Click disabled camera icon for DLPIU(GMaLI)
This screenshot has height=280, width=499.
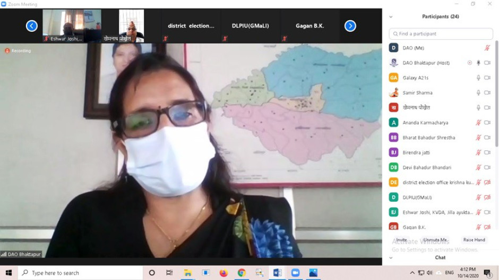(487, 197)
